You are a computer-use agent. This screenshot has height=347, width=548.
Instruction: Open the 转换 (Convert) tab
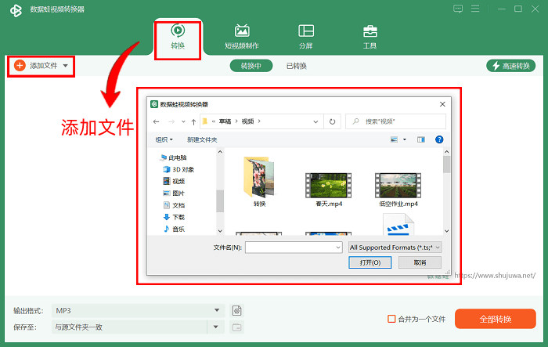tap(178, 36)
